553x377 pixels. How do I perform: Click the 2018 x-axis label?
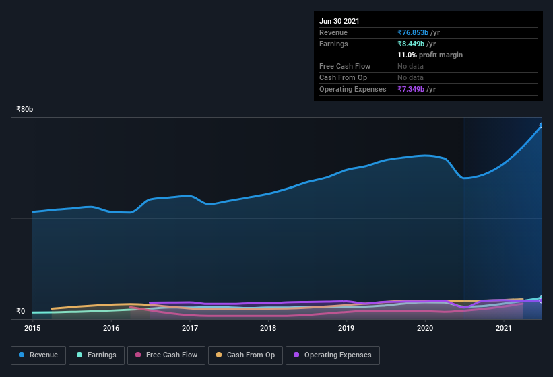pos(268,328)
